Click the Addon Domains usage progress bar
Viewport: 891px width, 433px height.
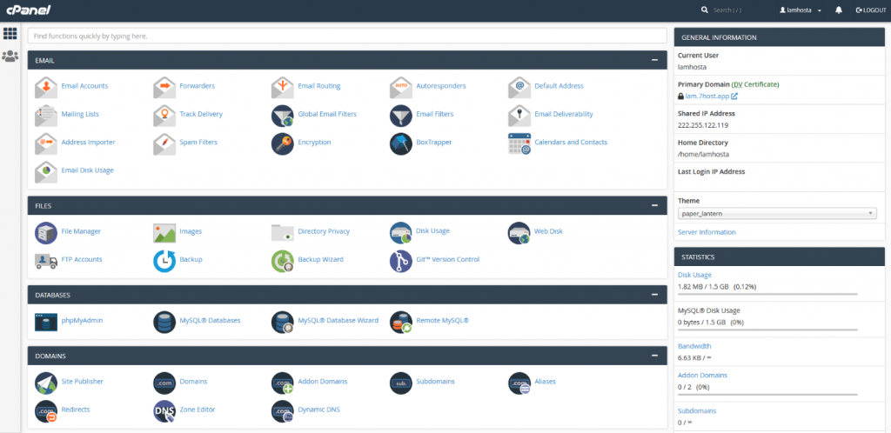[767, 395]
